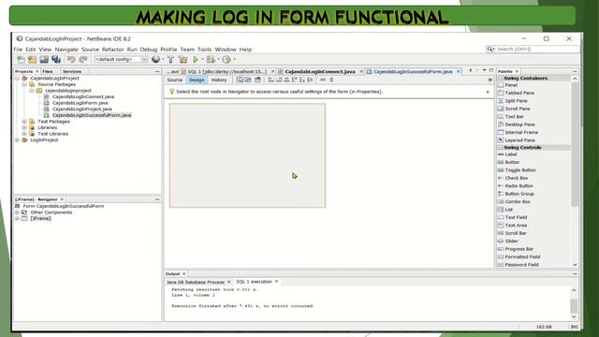Click the globe browser icon in toolbar
This screenshot has width=599, height=337.
pos(155,59)
